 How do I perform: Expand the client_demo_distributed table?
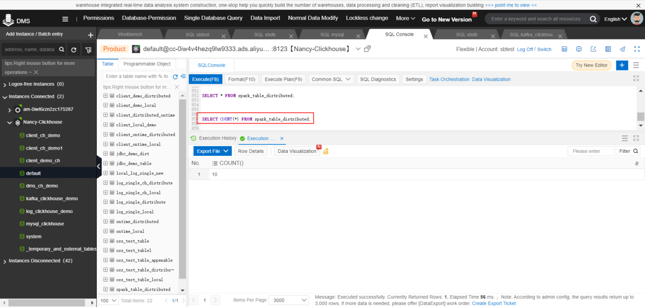[x=105, y=96]
